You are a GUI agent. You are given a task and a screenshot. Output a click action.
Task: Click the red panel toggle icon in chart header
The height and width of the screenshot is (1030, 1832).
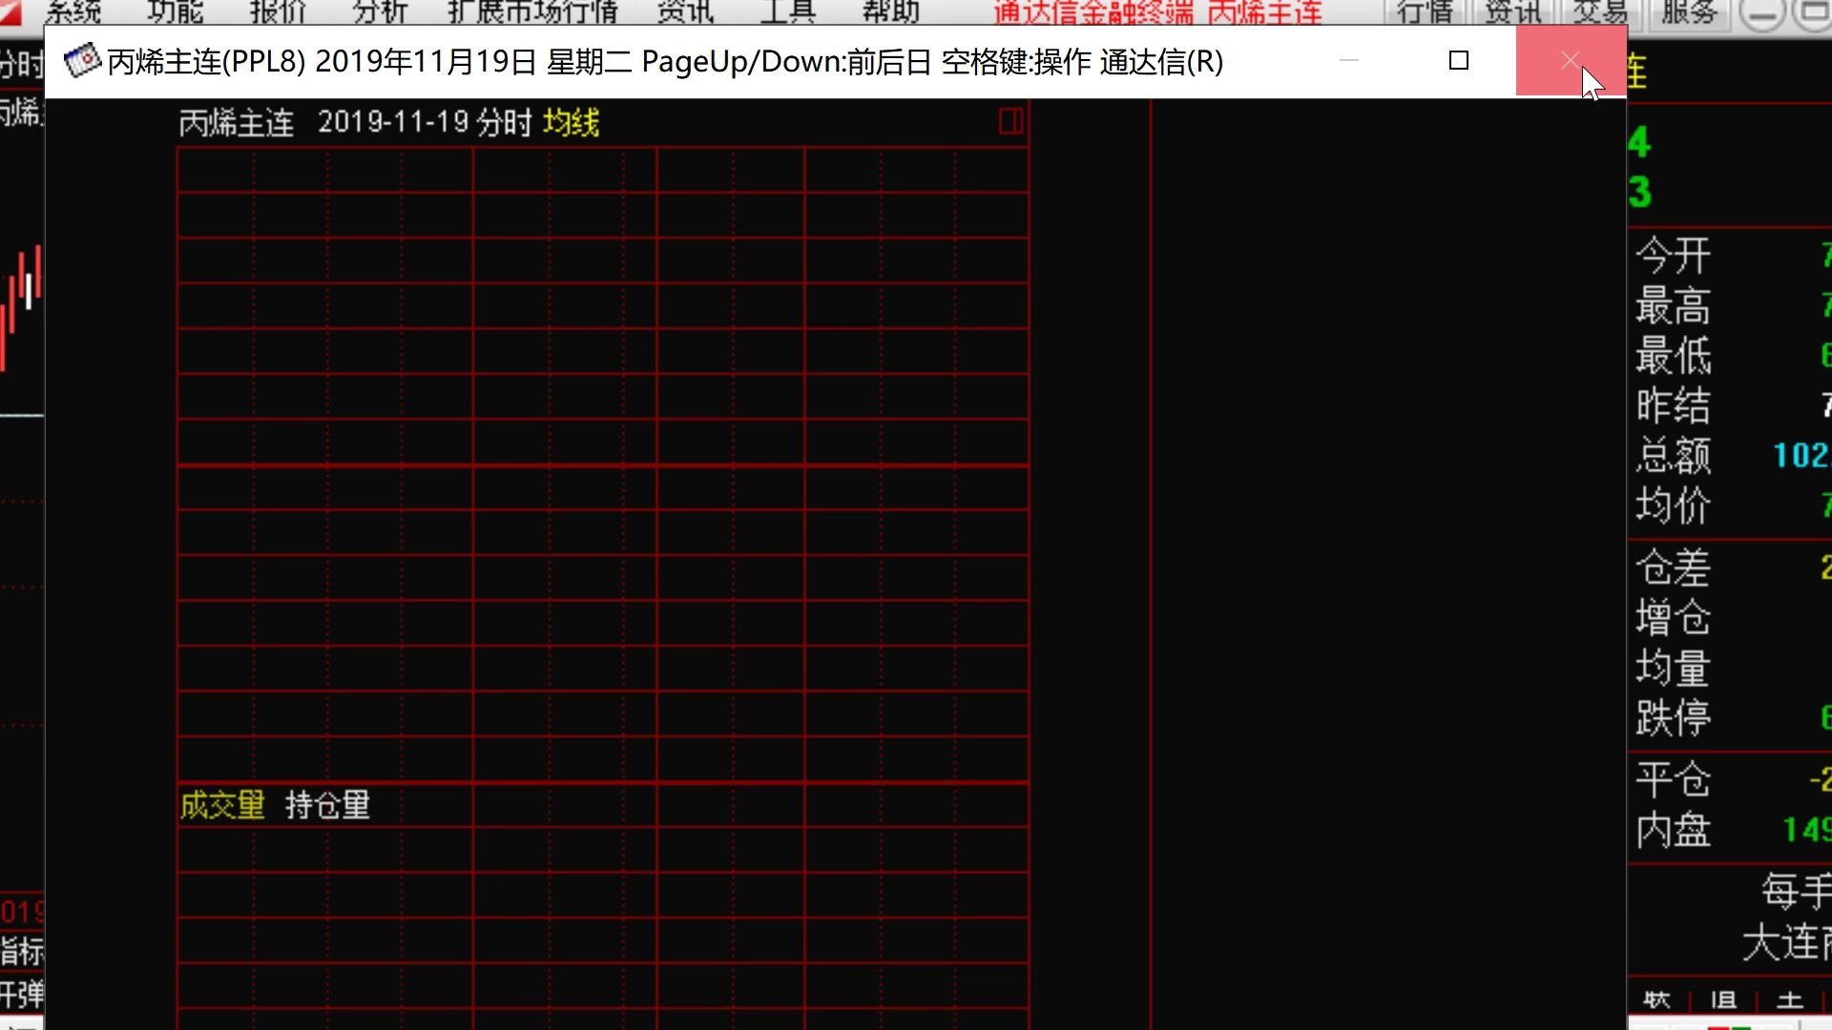click(x=1010, y=121)
